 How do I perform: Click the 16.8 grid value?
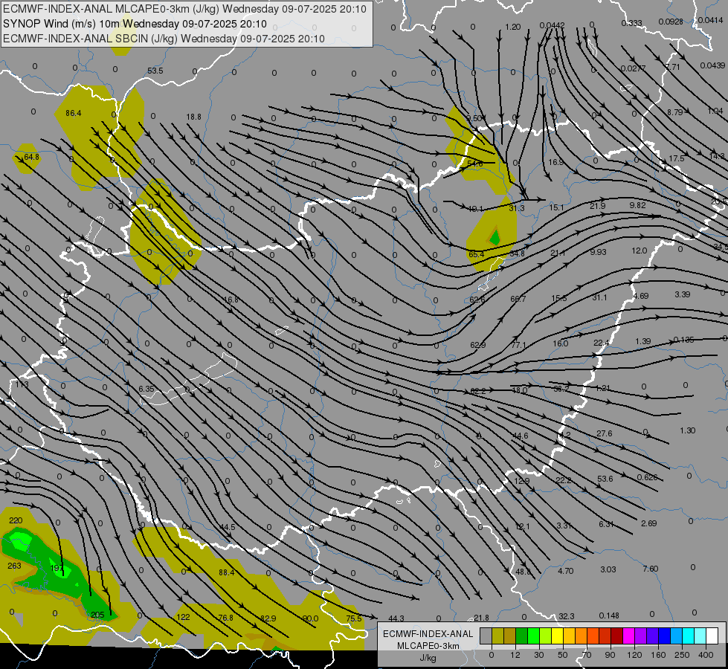tap(231, 300)
